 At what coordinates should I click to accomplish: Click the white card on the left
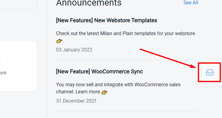pos(18,66)
